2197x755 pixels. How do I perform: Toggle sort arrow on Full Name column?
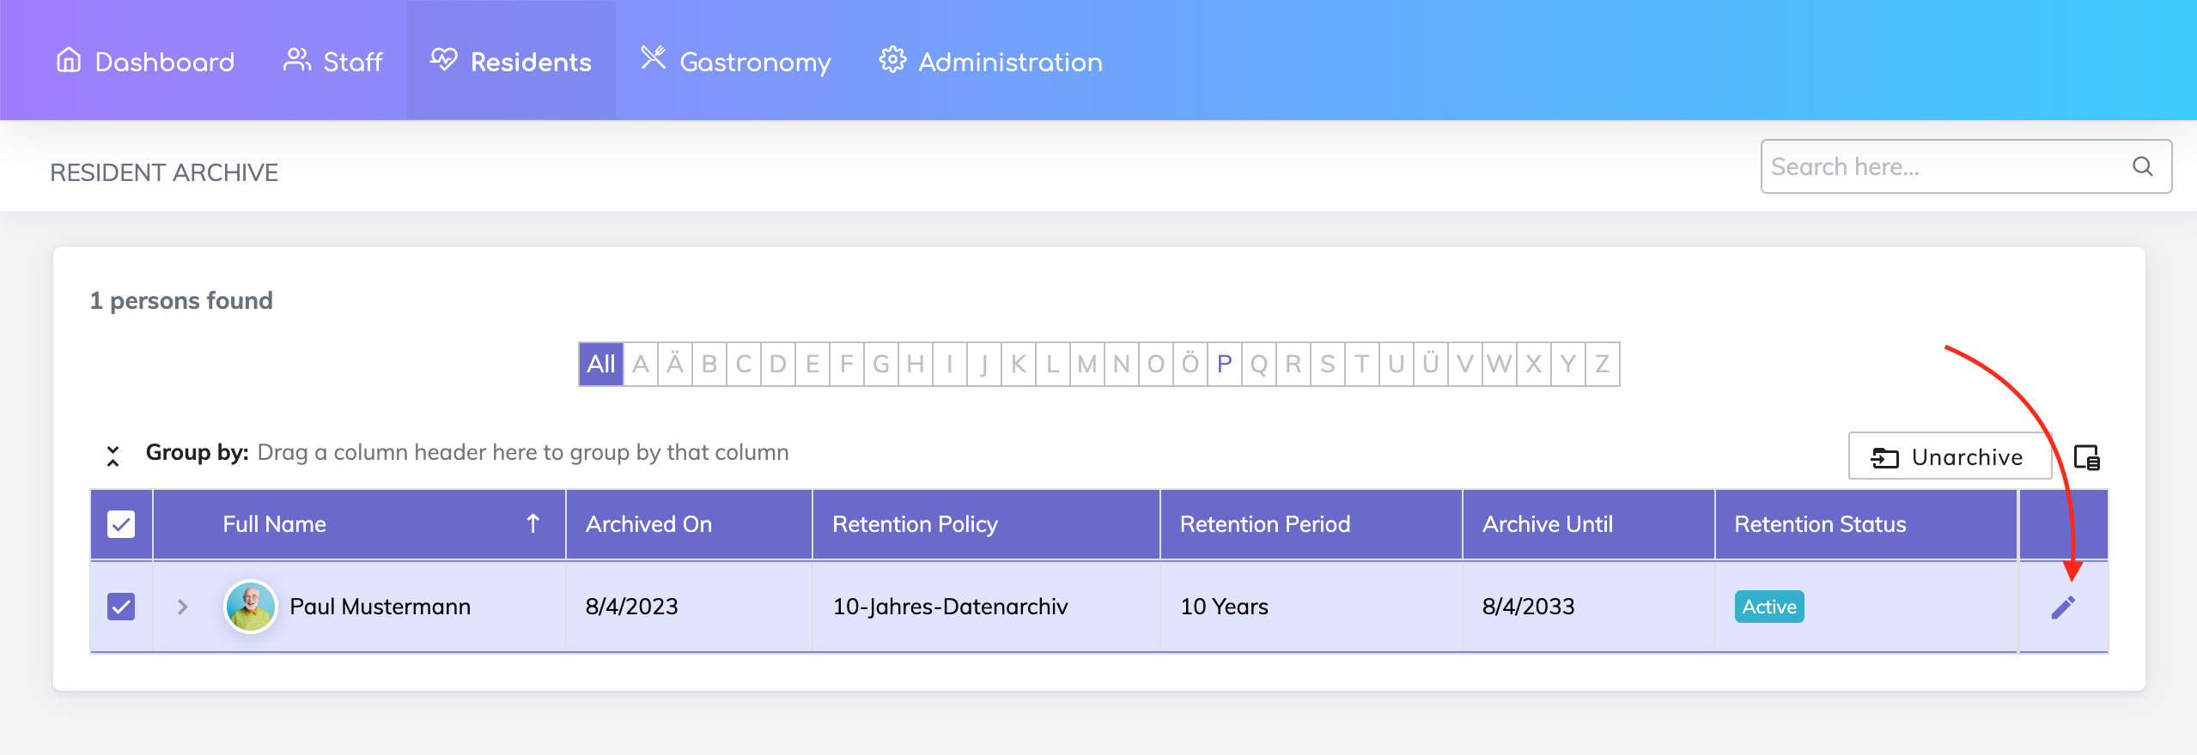pos(533,524)
